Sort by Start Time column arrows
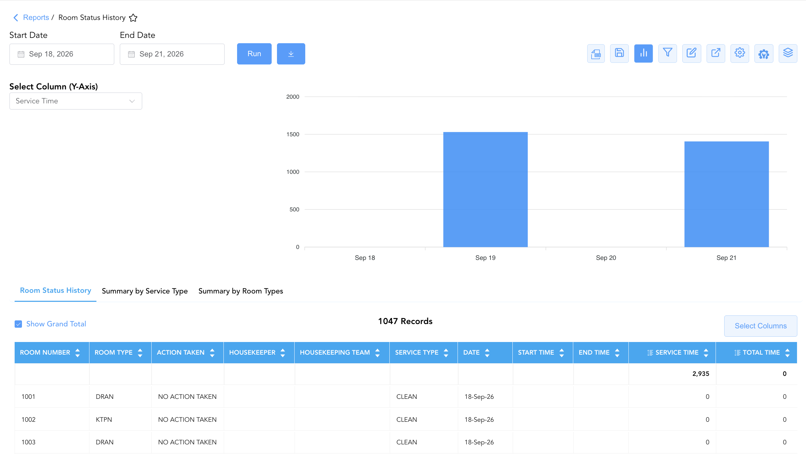 pos(562,353)
